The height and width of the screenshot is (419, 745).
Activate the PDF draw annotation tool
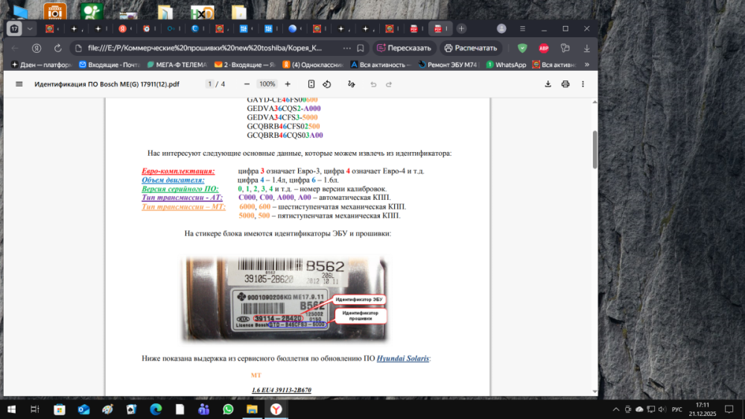[351, 84]
